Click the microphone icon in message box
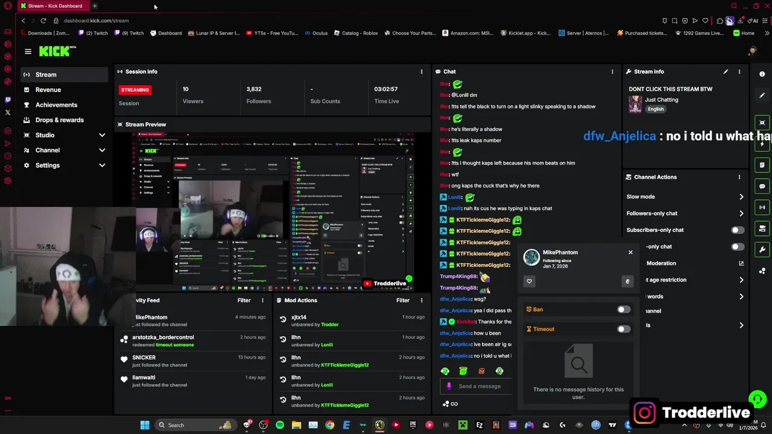The width and height of the screenshot is (772, 434). point(449,386)
